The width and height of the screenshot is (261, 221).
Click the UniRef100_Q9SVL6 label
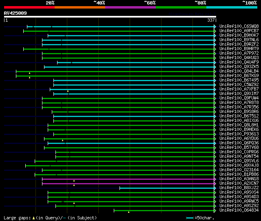click(x=239, y=161)
